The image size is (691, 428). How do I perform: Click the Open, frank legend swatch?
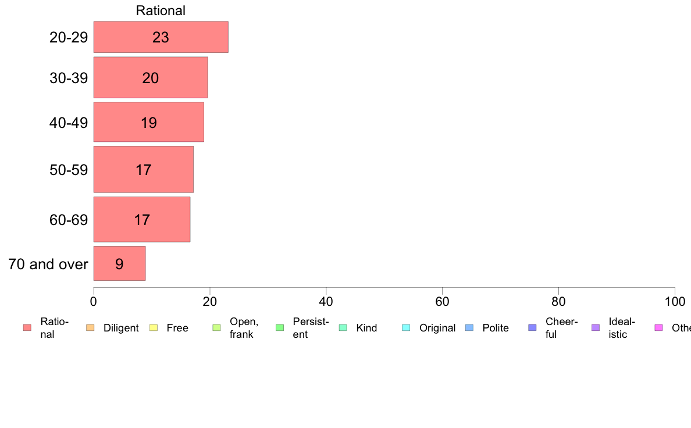pos(216,327)
